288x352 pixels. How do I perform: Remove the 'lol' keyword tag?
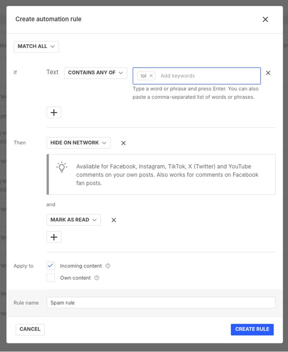(151, 76)
